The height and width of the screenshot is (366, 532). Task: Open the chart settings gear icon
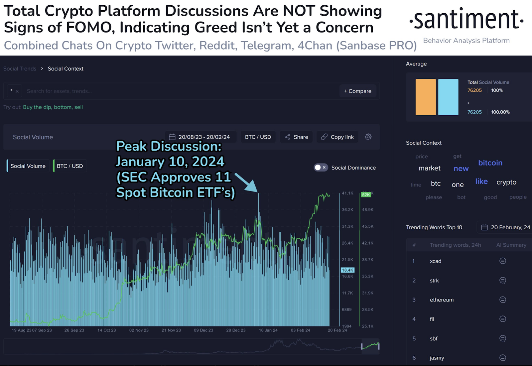coord(368,137)
